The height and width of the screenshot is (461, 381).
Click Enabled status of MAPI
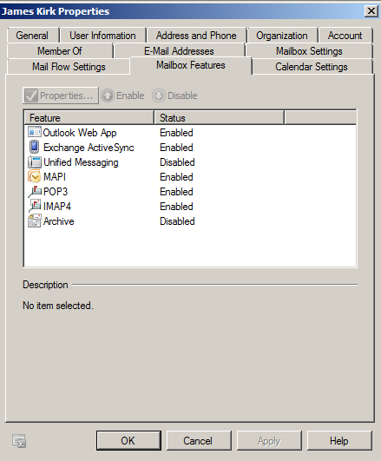coord(176,177)
